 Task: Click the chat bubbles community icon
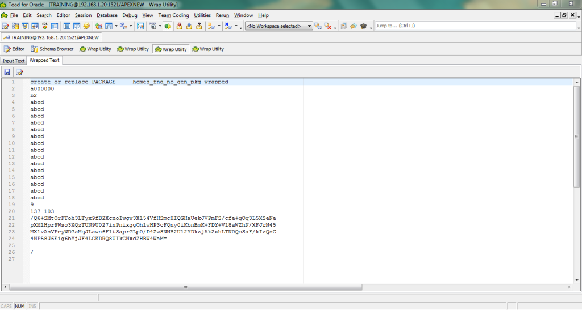click(x=354, y=26)
